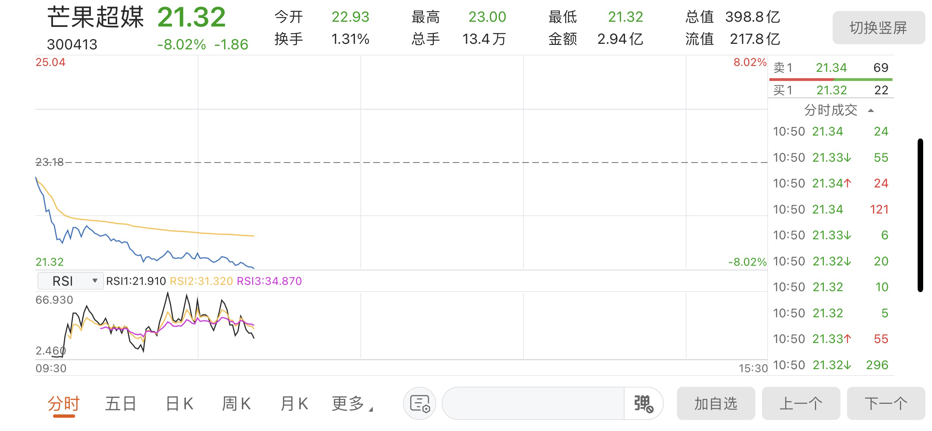Open the comment note icon
Screen dimensions: 932x431
420,403
